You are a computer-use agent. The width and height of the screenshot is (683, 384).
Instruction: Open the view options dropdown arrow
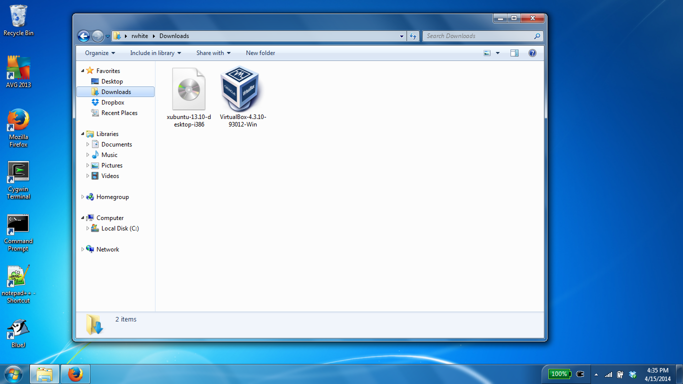point(497,53)
